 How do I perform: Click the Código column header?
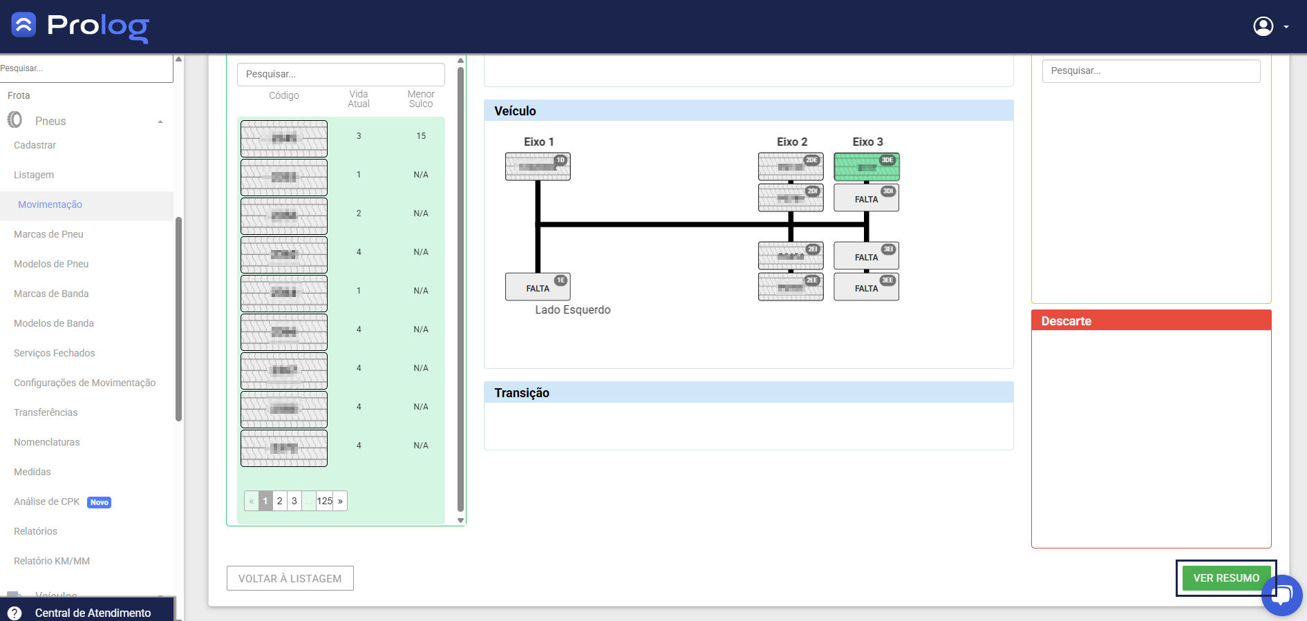284,95
